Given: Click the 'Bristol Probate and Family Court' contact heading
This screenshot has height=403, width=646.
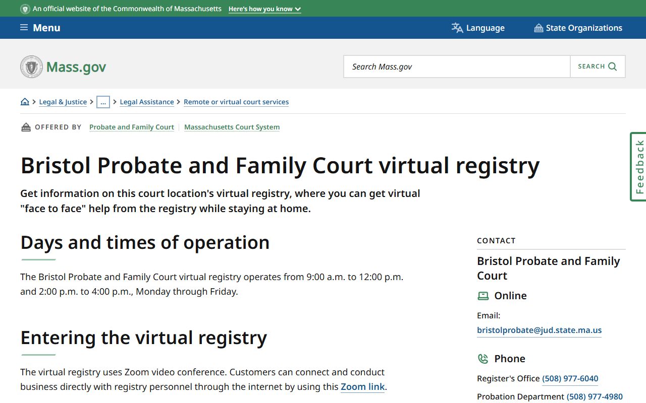Looking at the screenshot, I should pos(549,268).
